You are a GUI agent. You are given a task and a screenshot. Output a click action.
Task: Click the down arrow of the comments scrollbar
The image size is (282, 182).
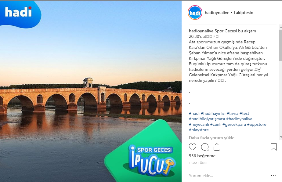tap(281, 137)
